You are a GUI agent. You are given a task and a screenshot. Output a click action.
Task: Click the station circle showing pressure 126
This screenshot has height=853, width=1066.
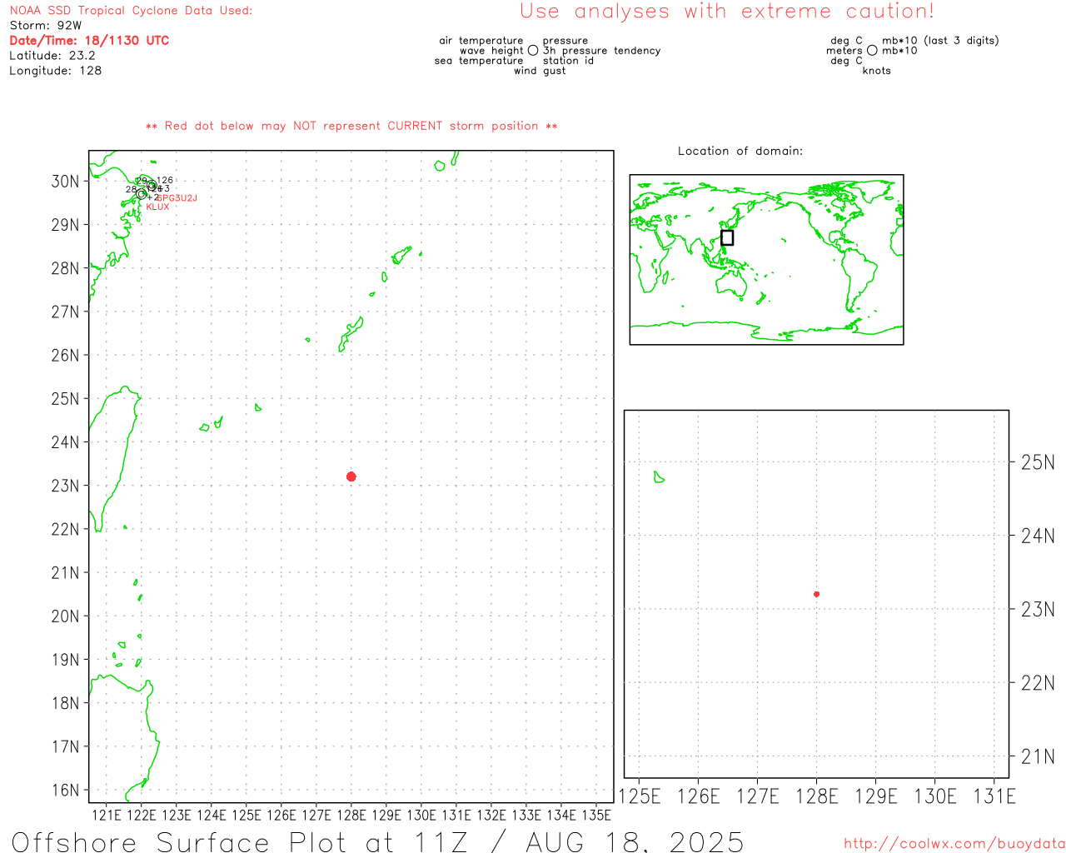(x=152, y=185)
